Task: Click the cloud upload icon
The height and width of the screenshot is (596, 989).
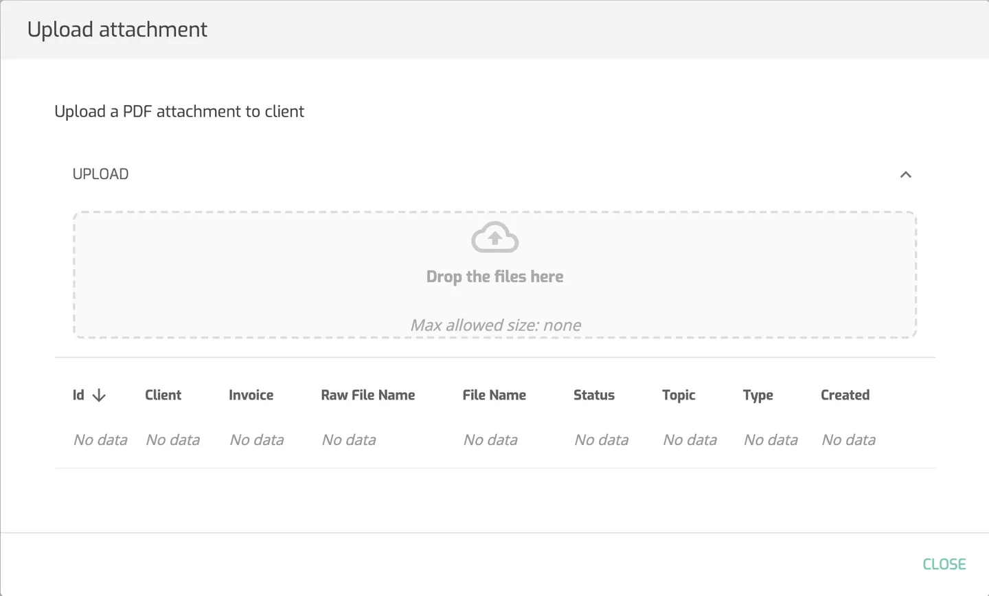Action: (494, 238)
